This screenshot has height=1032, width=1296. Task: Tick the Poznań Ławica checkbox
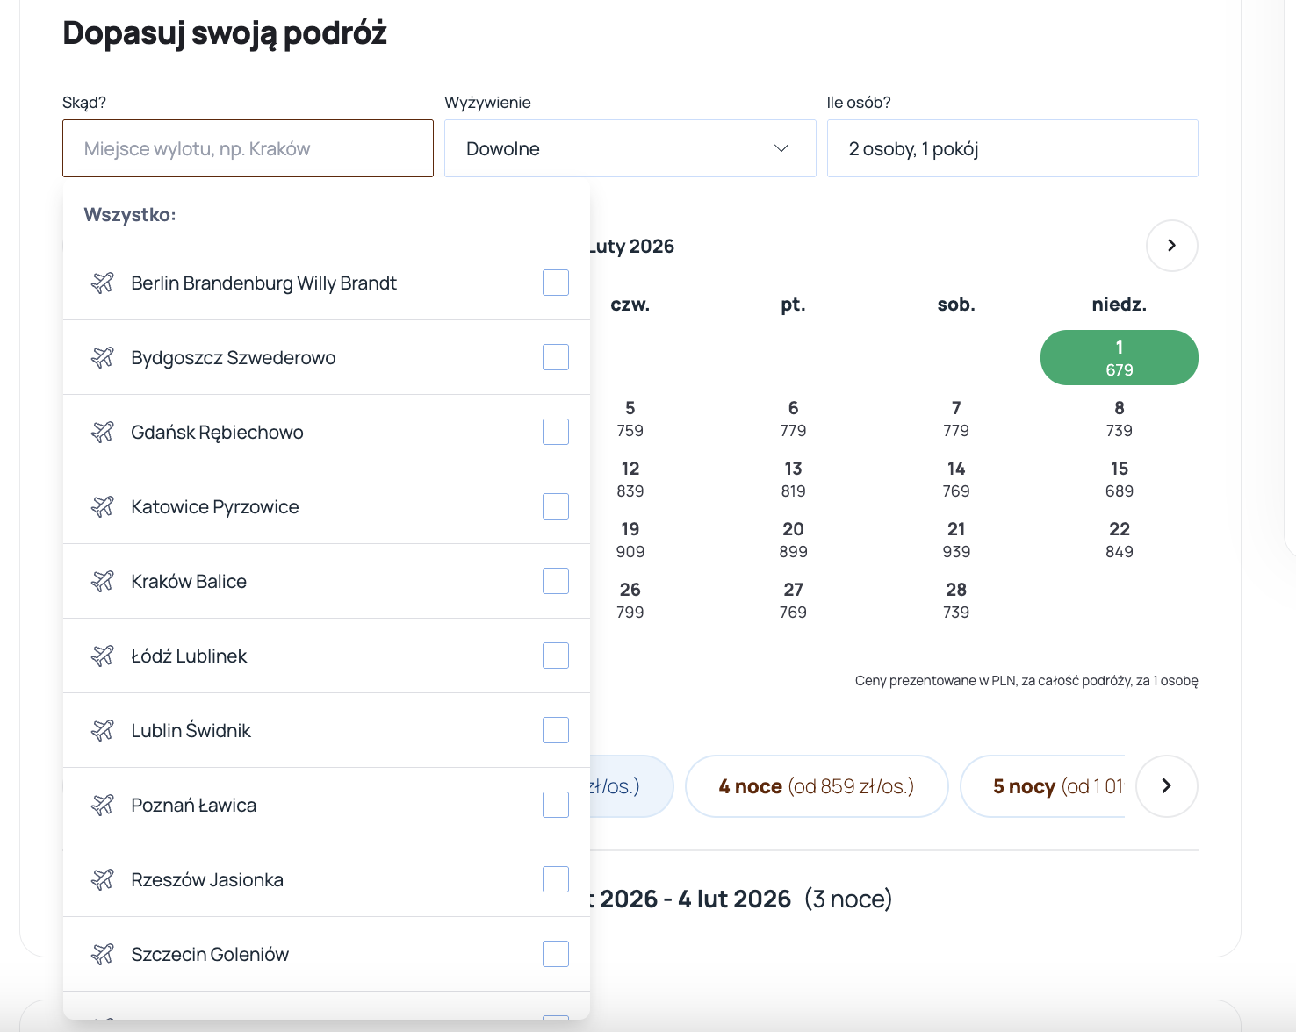point(555,805)
